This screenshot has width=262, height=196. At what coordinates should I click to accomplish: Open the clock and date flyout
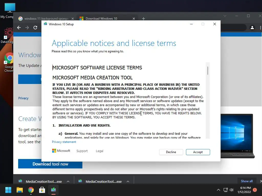coord(244,190)
